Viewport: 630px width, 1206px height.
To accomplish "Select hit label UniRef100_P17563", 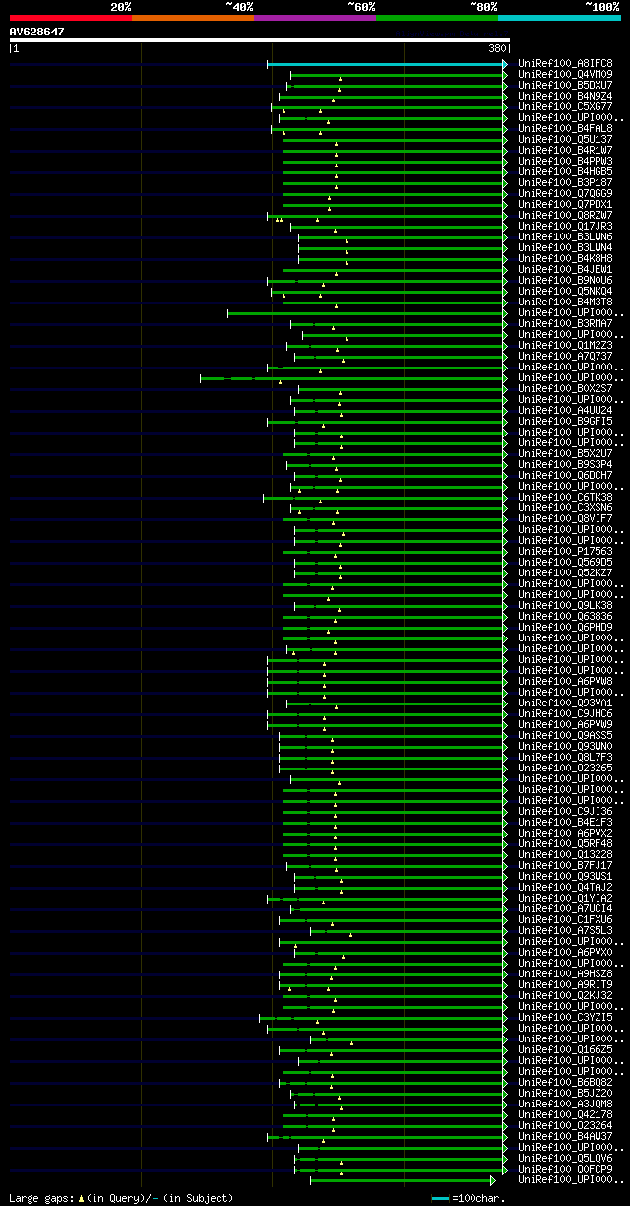I will pyautogui.click(x=565, y=552).
